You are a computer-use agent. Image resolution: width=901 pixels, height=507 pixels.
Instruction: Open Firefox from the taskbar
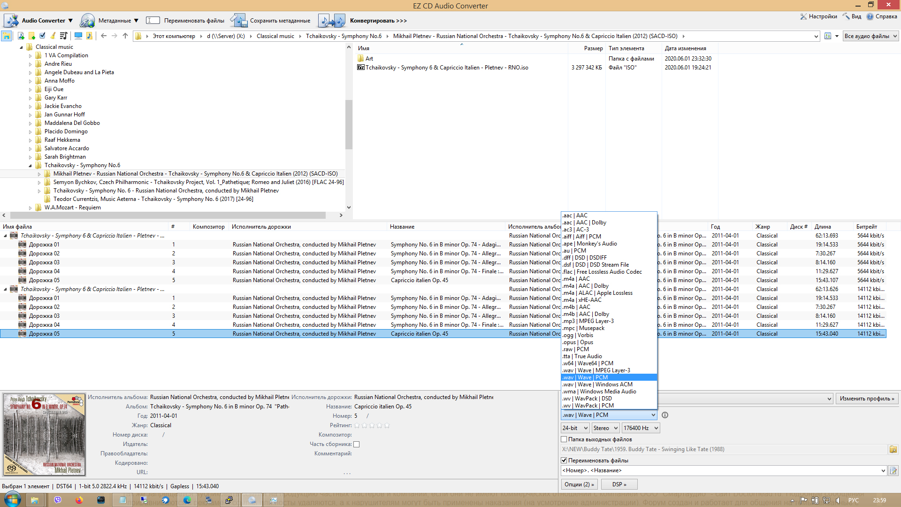click(x=79, y=500)
